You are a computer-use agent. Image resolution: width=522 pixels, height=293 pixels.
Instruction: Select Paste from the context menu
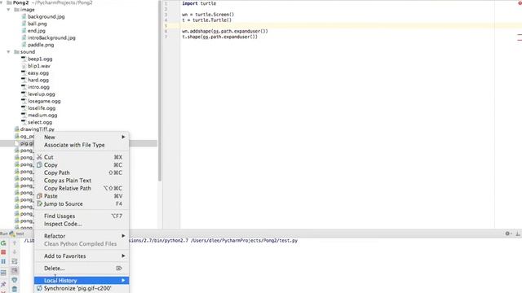coord(82,196)
